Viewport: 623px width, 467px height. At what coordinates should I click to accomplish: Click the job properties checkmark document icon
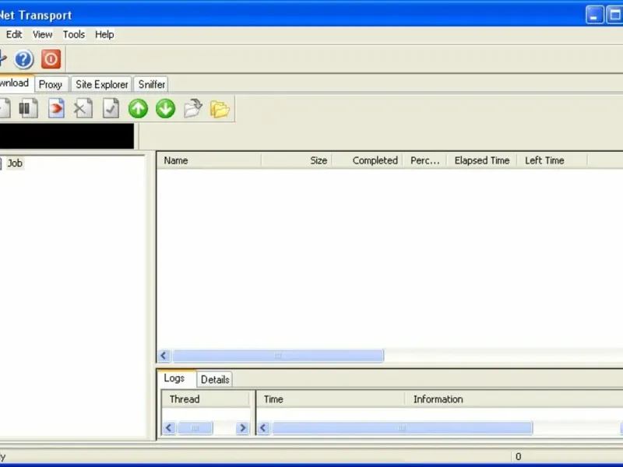click(111, 109)
